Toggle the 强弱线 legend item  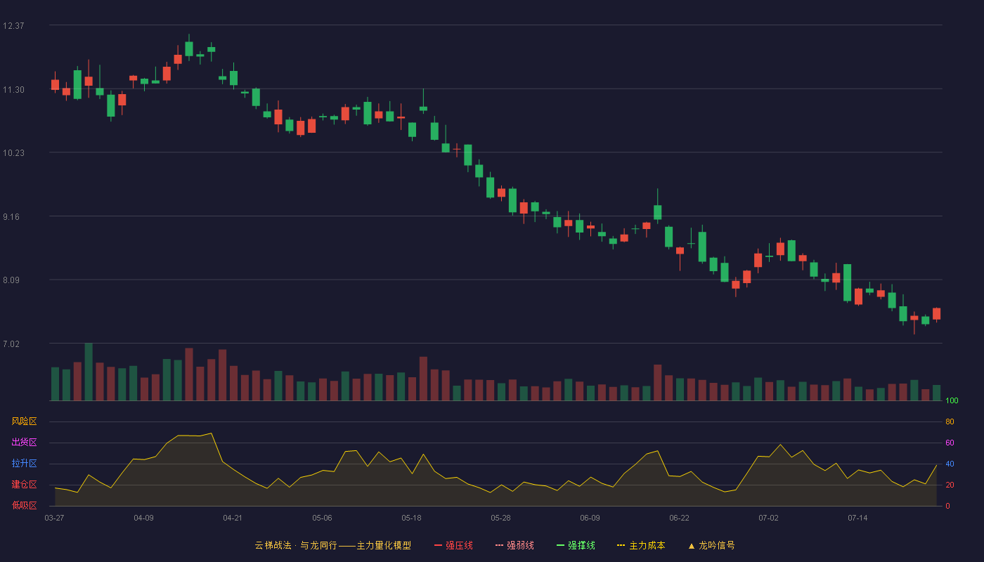tap(514, 545)
